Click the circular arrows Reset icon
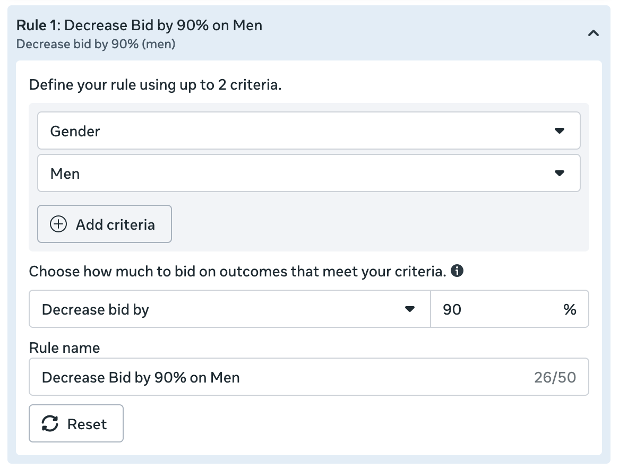This screenshot has height=469, width=619. point(50,424)
